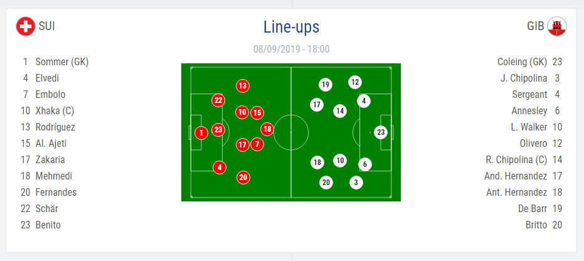Click the GIB team label

point(536,26)
